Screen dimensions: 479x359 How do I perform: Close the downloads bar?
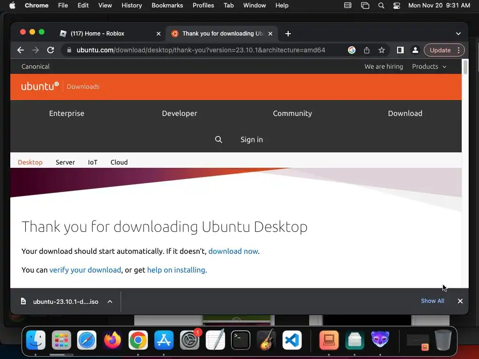click(460, 301)
